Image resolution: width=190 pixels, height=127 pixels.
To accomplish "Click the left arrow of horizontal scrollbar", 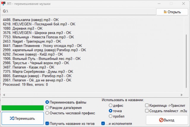I will [x=4, y=95].
